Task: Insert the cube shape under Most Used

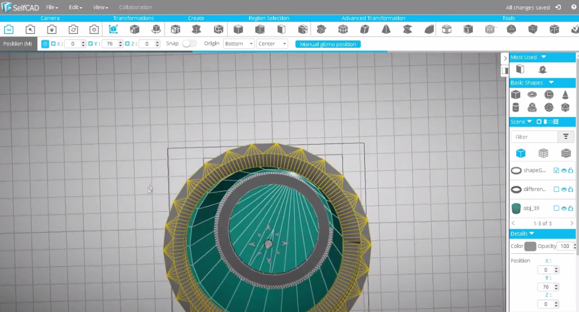Action: pos(520,69)
